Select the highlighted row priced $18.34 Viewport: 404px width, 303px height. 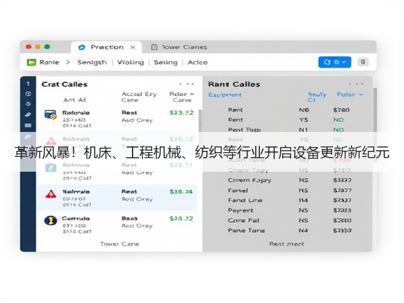click(117, 198)
